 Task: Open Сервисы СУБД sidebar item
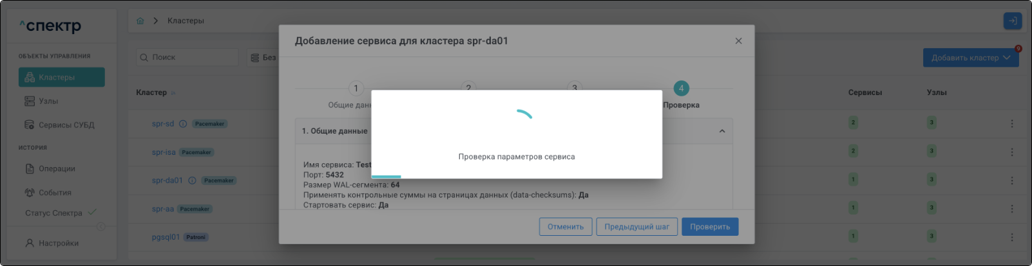point(66,125)
